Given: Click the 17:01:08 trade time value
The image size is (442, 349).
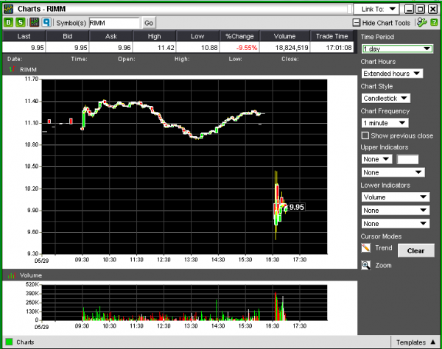Looking at the screenshot, I should [x=339, y=48].
